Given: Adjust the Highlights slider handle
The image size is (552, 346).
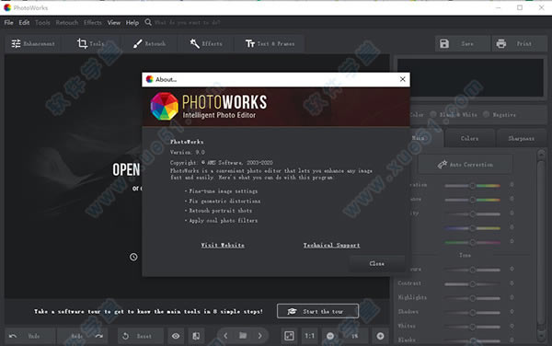Looking at the screenshot, I should click(x=473, y=298).
